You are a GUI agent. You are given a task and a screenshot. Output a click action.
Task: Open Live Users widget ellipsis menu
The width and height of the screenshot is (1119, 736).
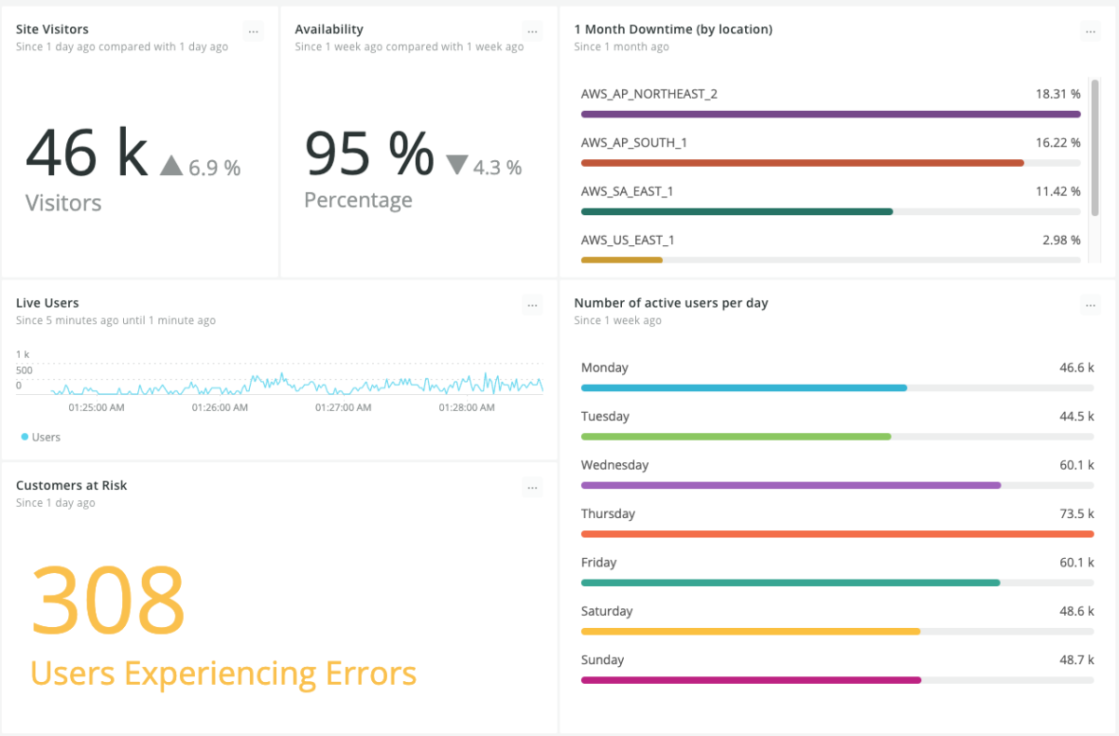[x=532, y=305]
